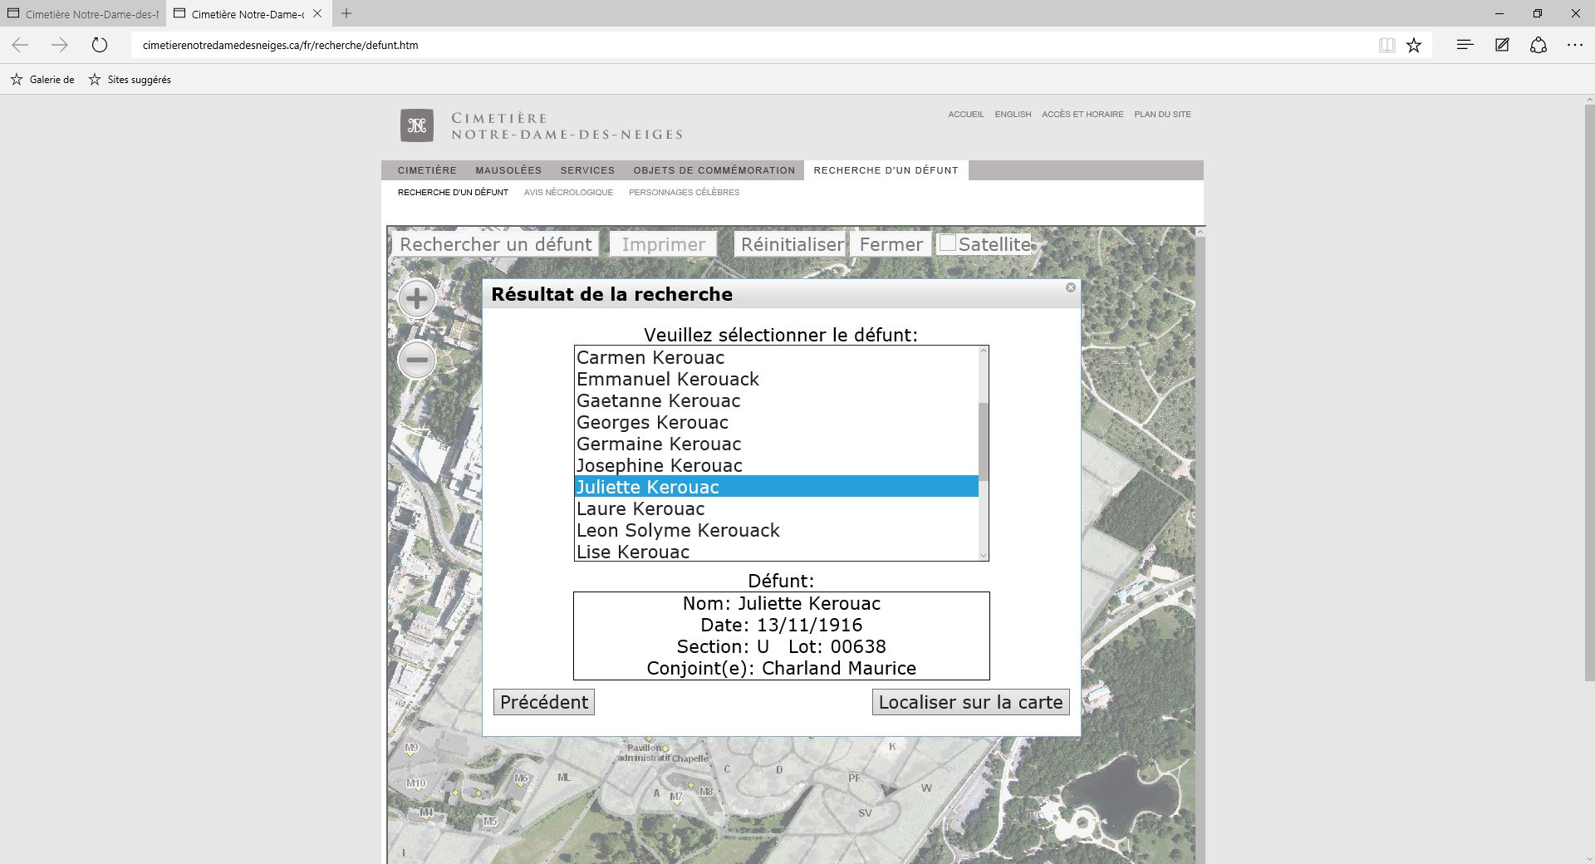Select Leon Solyme Kerouack entry

pos(777,531)
